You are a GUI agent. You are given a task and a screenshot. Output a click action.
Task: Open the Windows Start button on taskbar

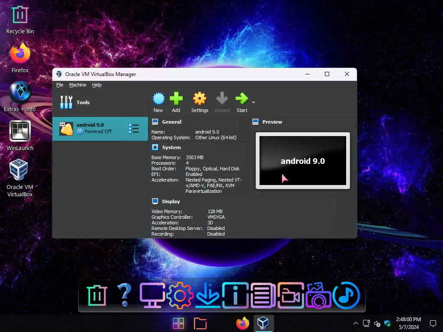coord(178,323)
